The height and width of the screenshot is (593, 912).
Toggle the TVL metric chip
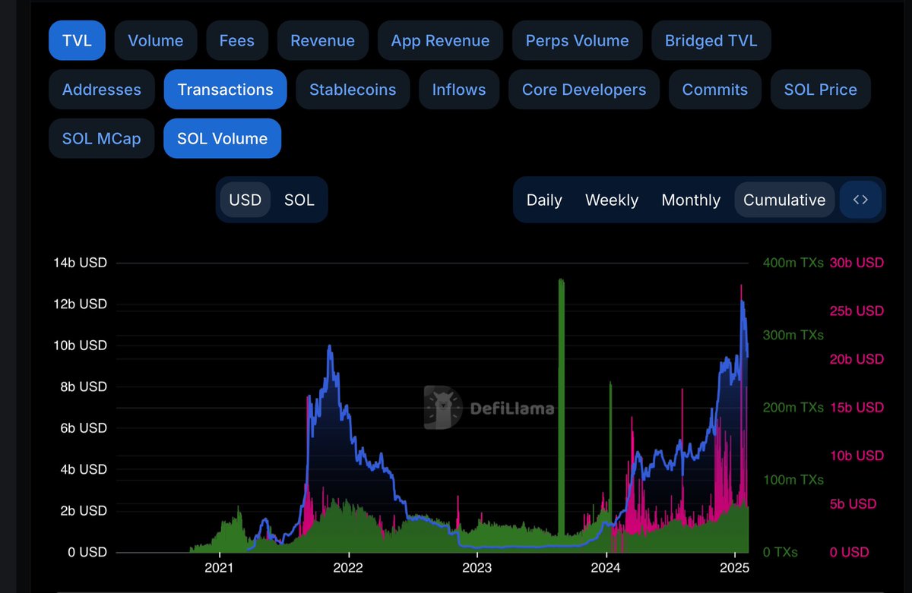(x=77, y=41)
